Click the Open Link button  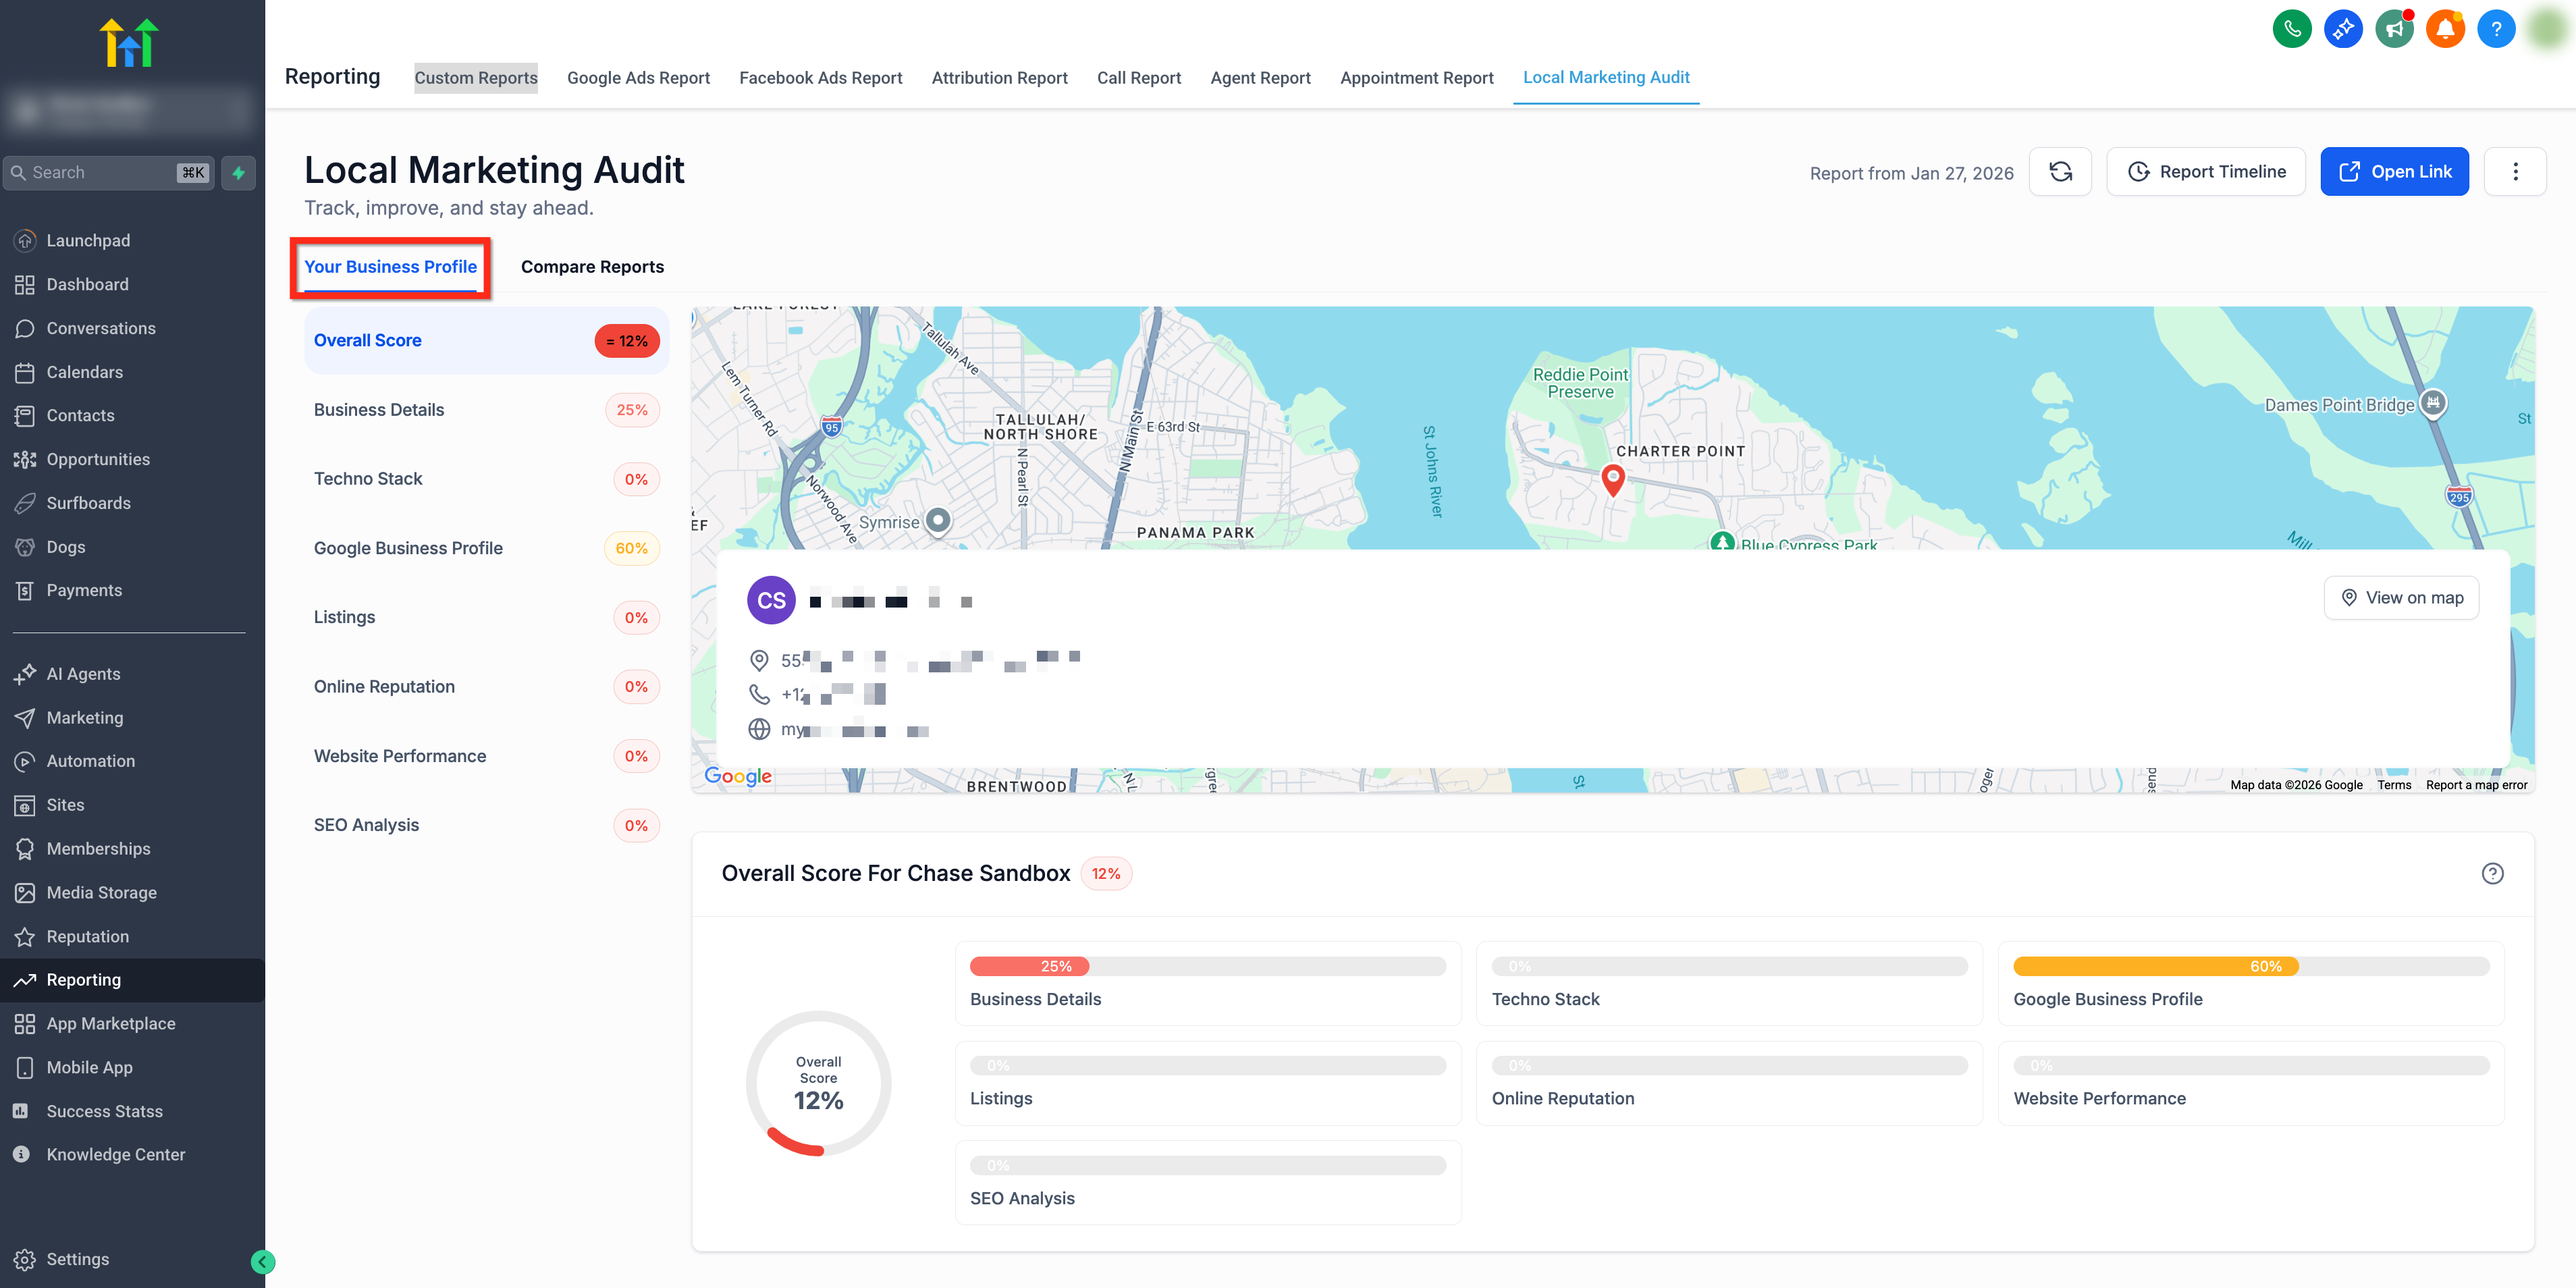point(2393,172)
